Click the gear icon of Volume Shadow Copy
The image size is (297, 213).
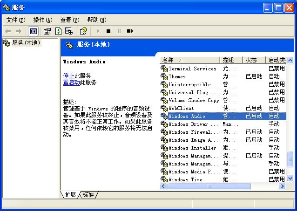coord(164,100)
